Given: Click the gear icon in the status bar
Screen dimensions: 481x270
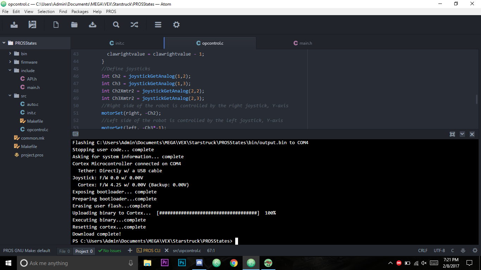Looking at the screenshot, I should pos(475,251).
